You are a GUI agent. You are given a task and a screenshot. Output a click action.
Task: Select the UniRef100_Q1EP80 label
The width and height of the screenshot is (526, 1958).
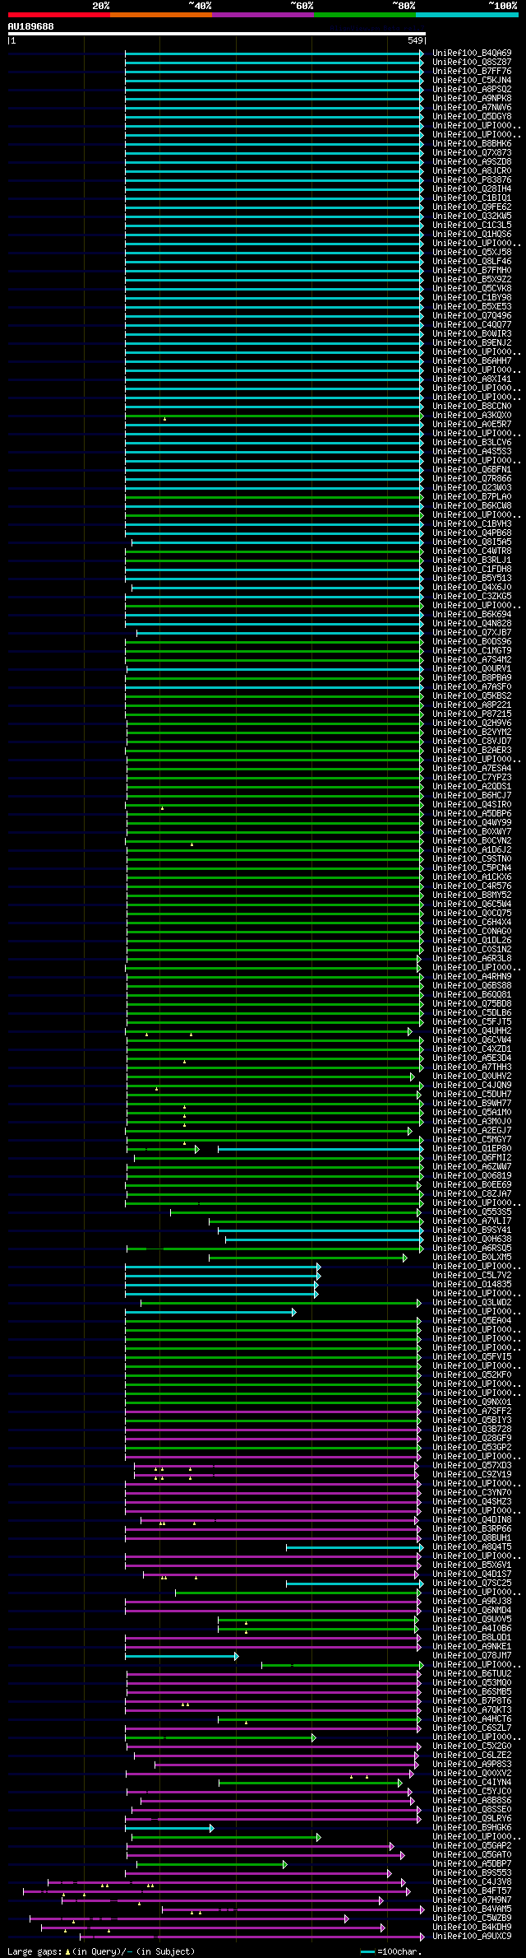pos(472,1149)
